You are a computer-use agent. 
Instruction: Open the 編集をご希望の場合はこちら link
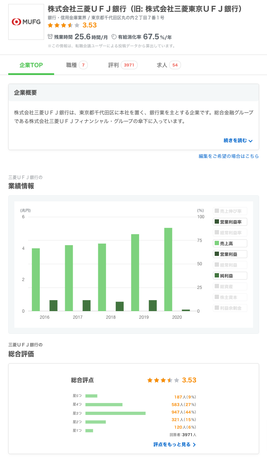point(229,156)
